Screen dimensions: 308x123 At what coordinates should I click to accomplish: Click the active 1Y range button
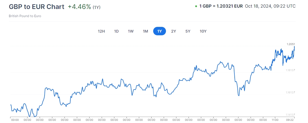click(x=159, y=31)
